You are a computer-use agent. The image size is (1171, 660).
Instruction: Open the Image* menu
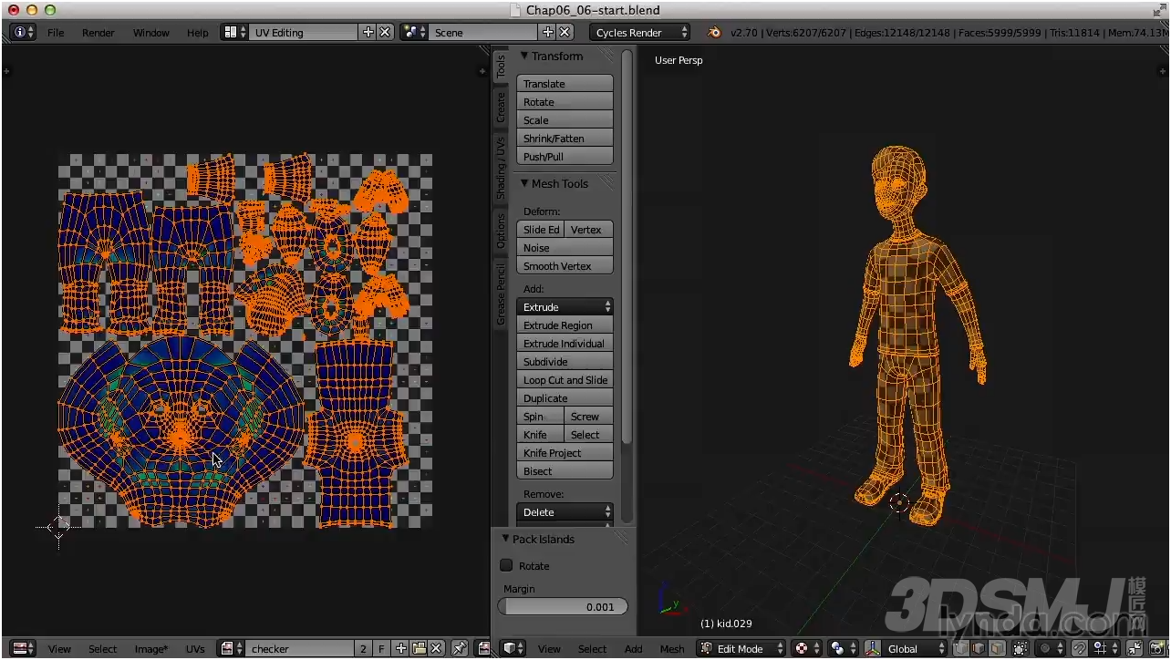point(151,649)
